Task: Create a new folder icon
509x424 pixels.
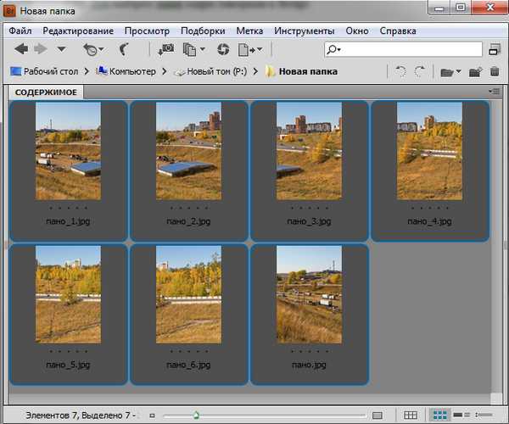Action: point(476,72)
